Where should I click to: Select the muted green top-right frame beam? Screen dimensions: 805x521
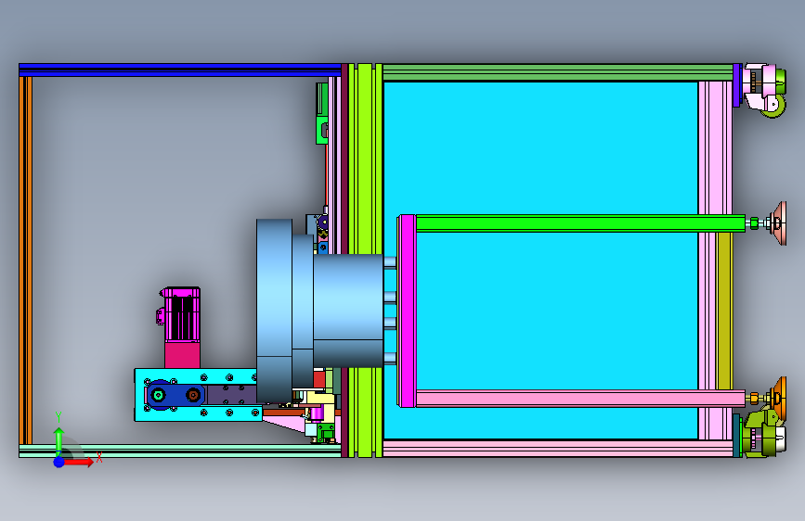558,72
